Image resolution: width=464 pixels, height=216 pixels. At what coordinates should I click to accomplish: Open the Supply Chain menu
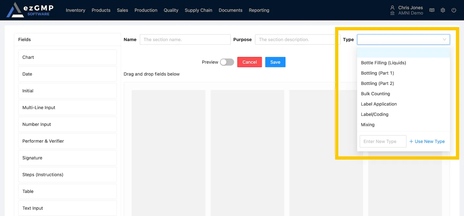pos(198,10)
